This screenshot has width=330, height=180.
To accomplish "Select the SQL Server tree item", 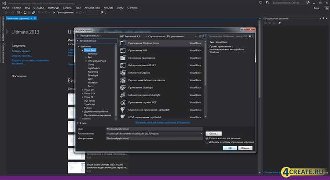I will click(x=90, y=101).
